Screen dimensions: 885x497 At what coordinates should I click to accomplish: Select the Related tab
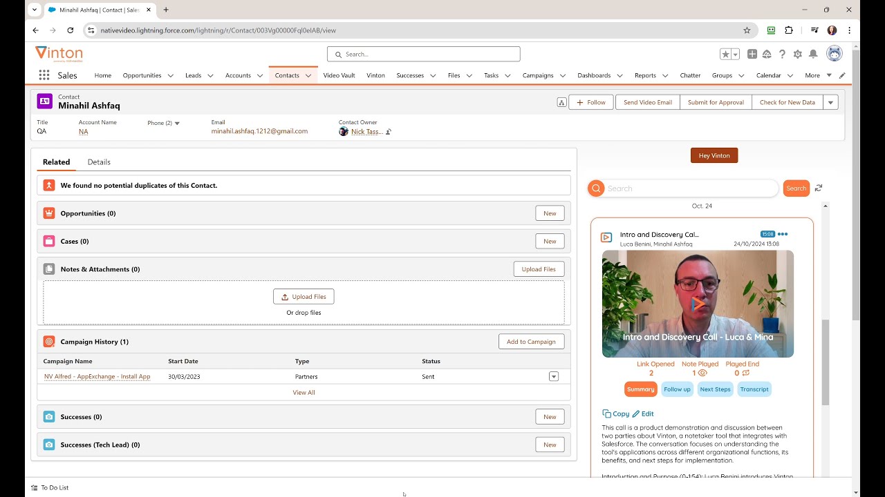click(56, 162)
